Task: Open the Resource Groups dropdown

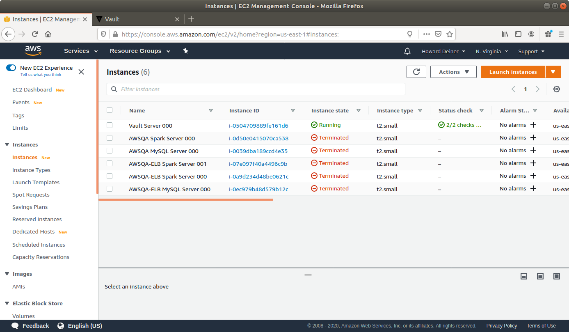Action: pyautogui.click(x=141, y=51)
